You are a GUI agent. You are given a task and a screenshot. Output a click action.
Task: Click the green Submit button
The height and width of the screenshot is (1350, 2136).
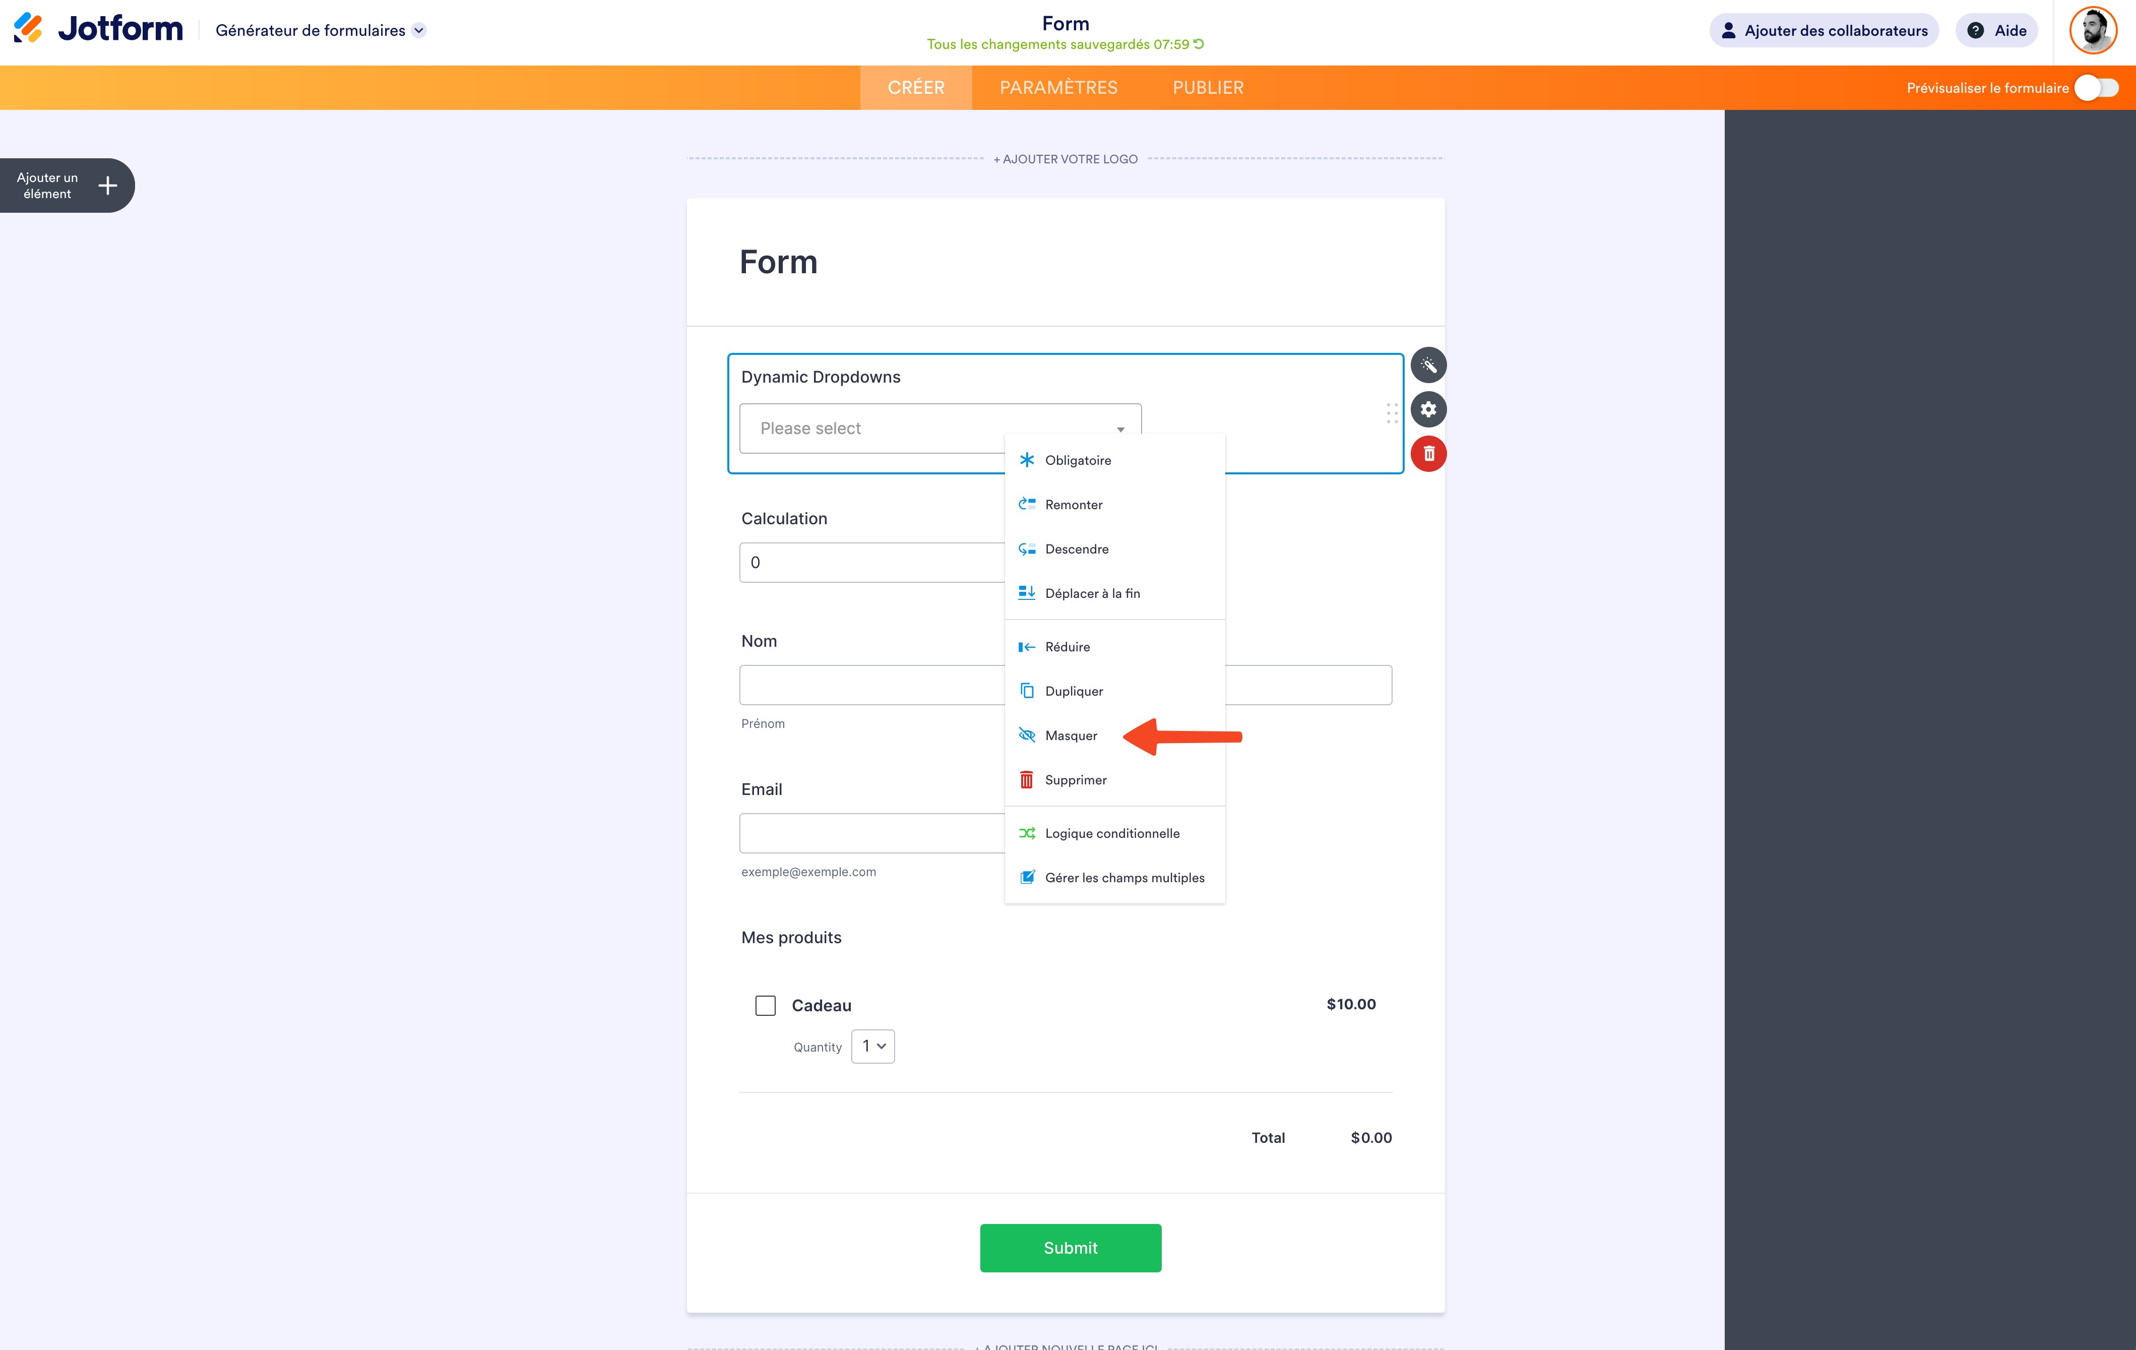coord(1070,1248)
